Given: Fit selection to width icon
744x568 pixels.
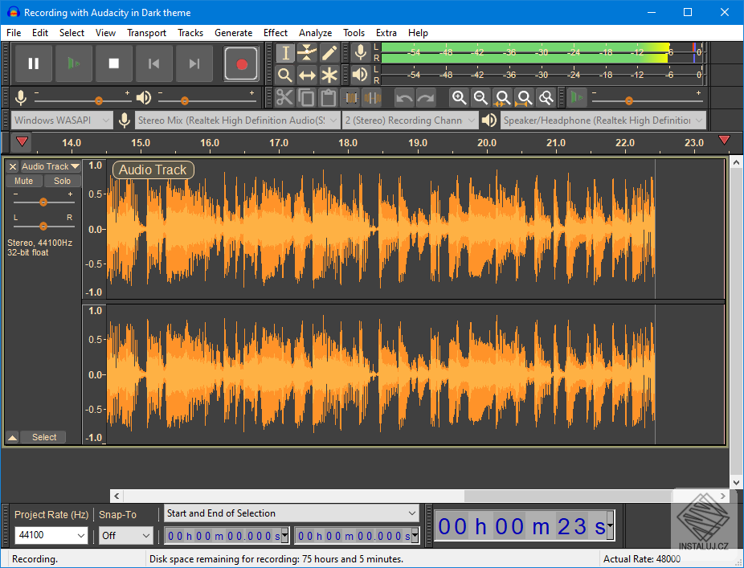Looking at the screenshot, I should click(502, 98).
